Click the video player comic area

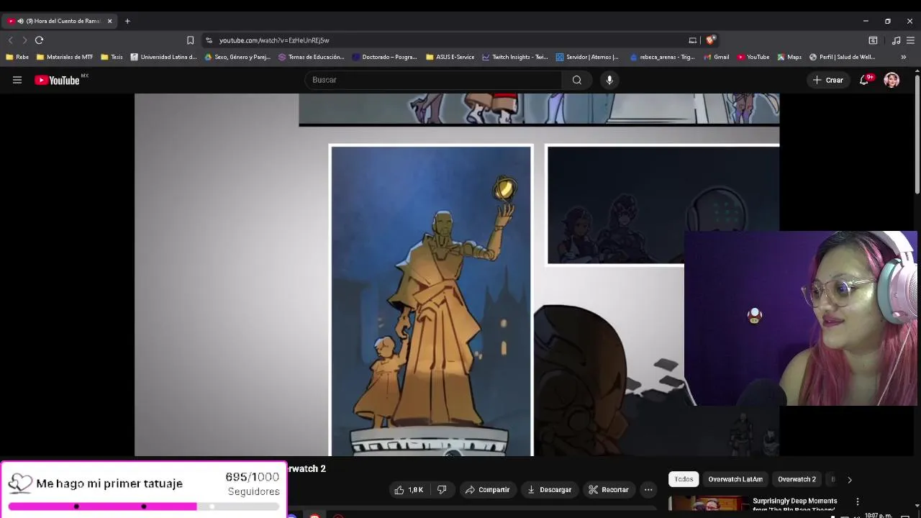457,275
